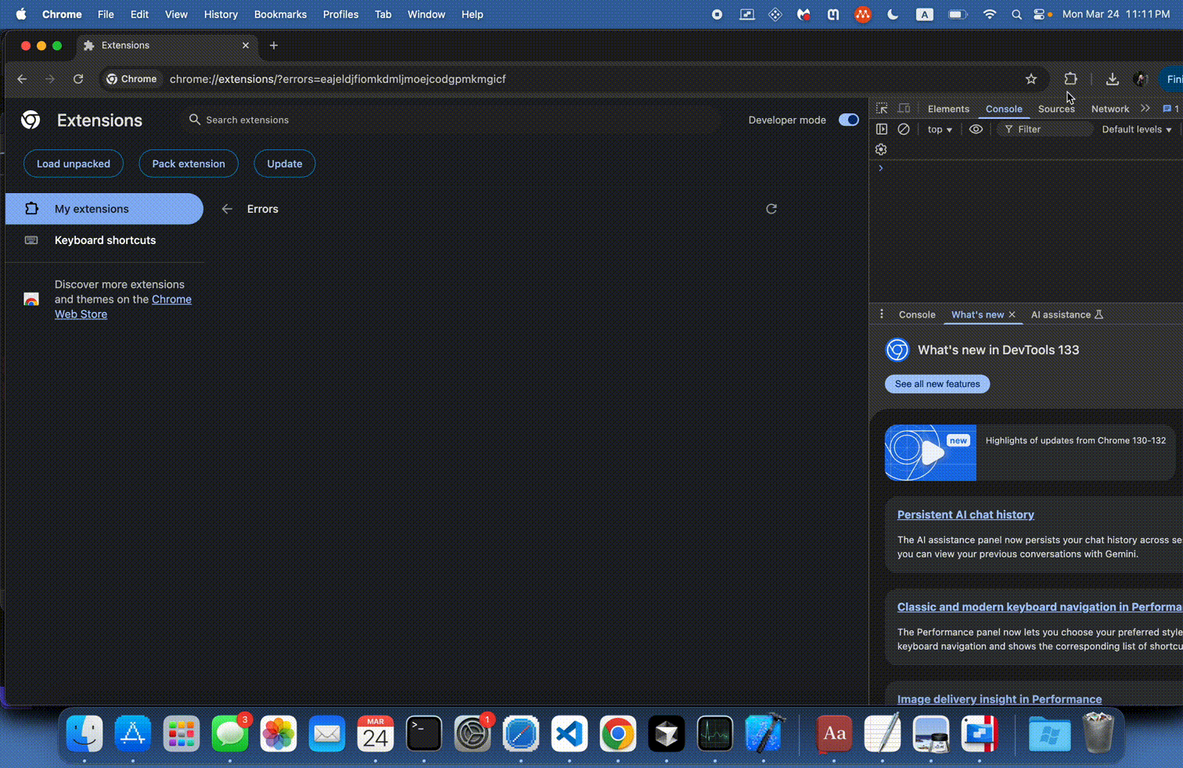Viewport: 1183px width, 768px height.
Task: Click the live expression eye icon
Action: (976, 129)
